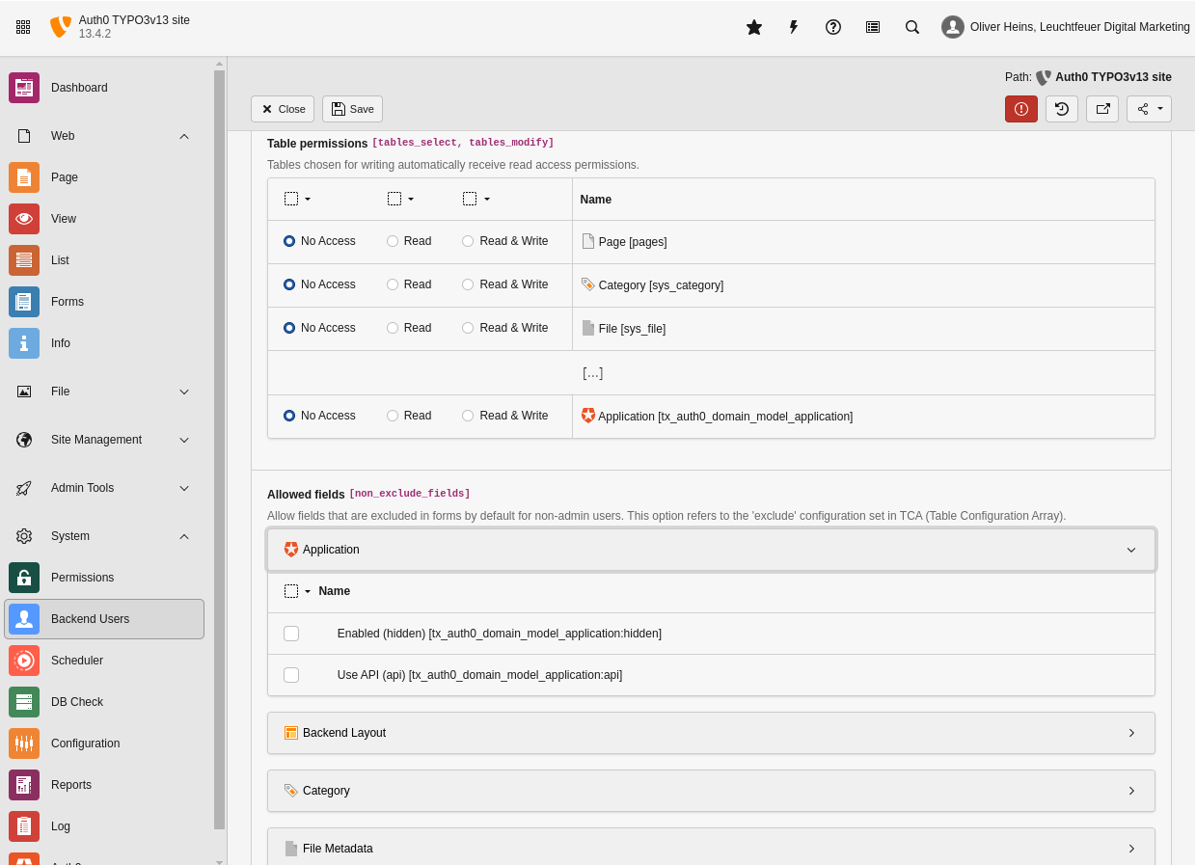Click the TYPO3 logo in top bar
1196x865 pixels.
(61, 27)
